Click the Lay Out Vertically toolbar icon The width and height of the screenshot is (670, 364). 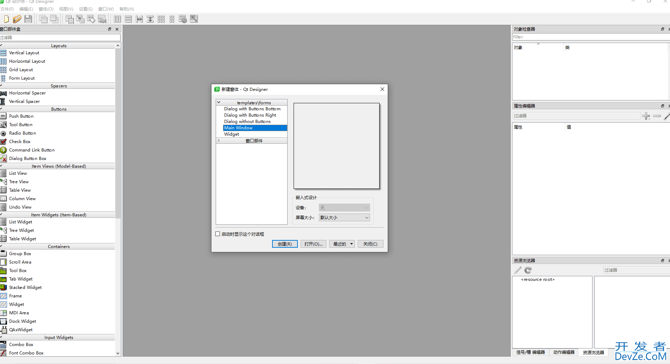(x=128, y=19)
